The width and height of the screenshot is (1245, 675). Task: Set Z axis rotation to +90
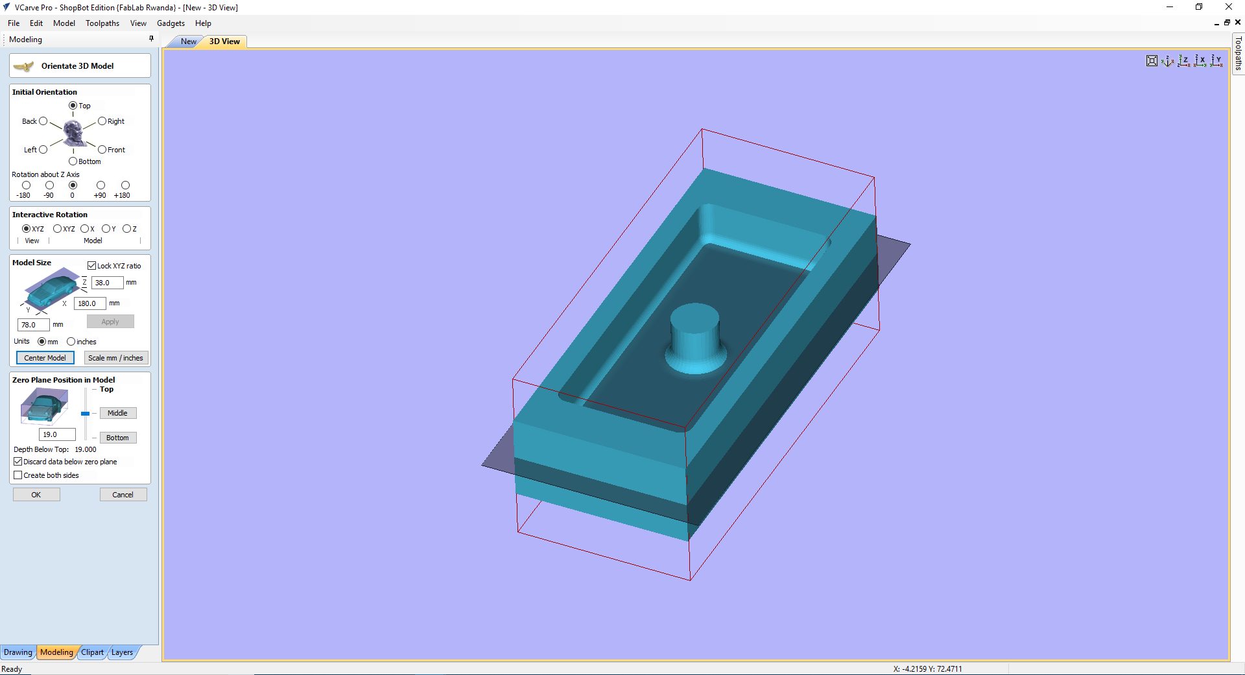pyautogui.click(x=101, y=185)
